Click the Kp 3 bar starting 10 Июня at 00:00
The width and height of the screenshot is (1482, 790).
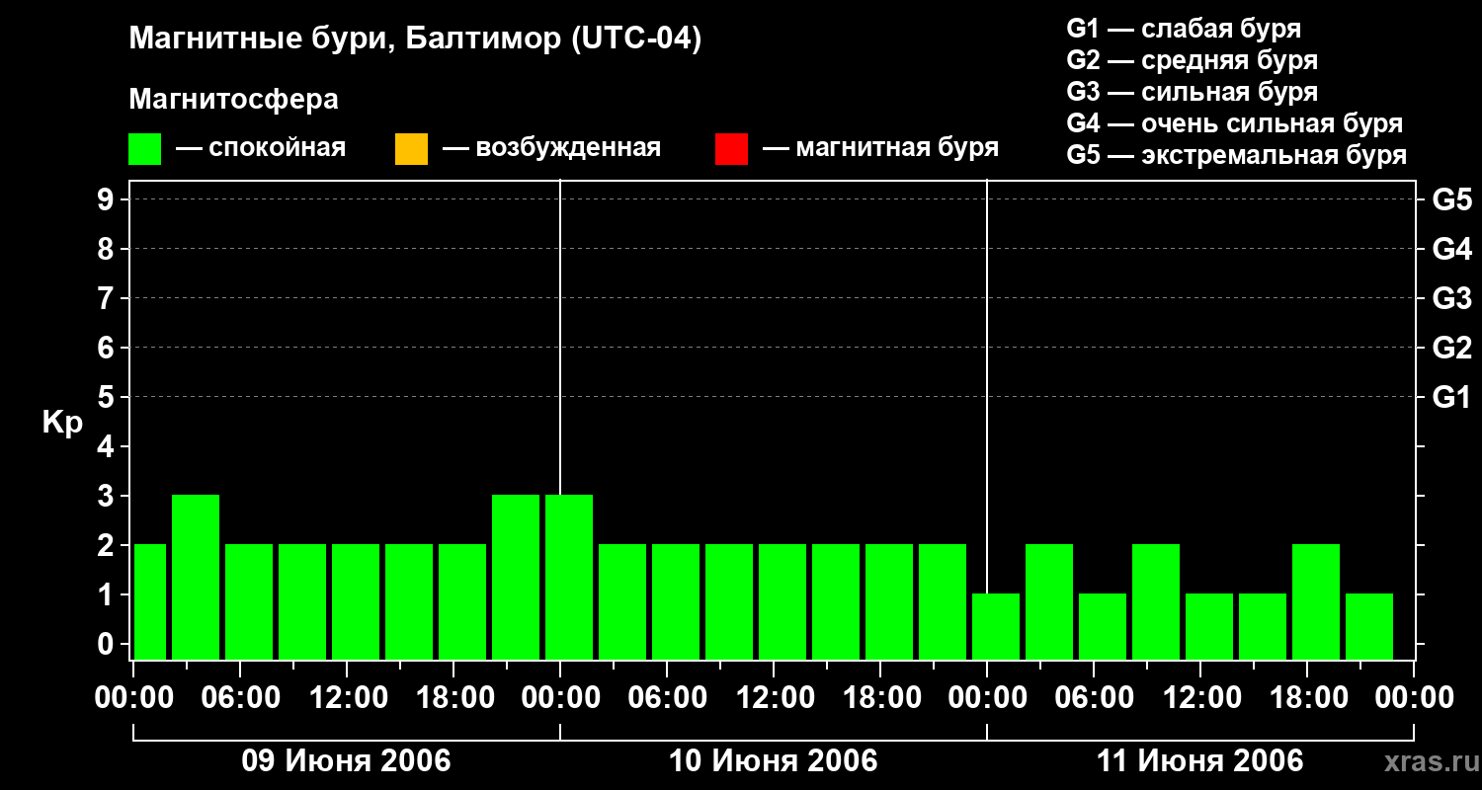click(x=569, y=577)
